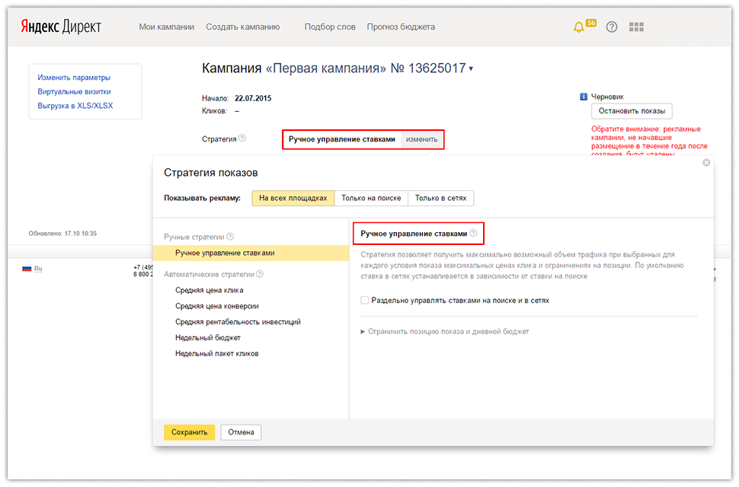Click the Ru region link
Screen dimensions: 739x487
38,269
